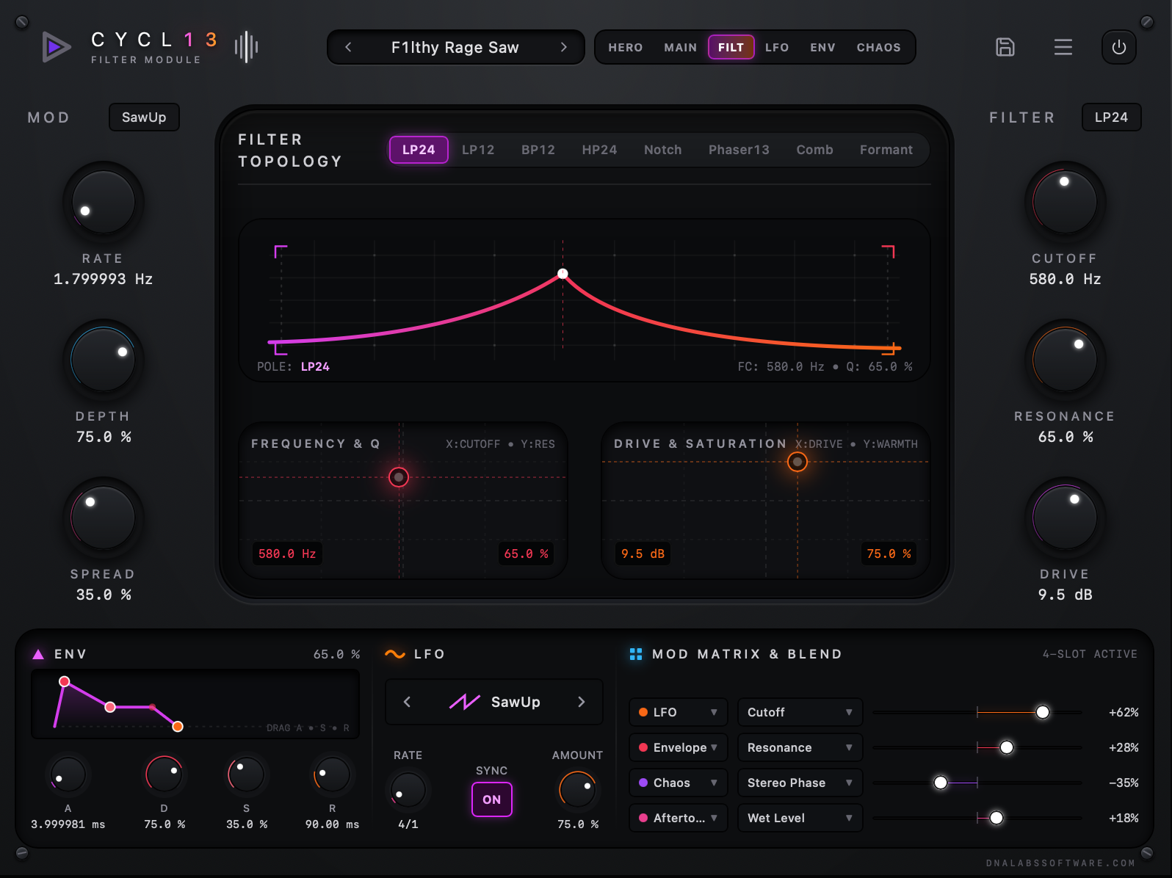Go to the previous preset arrow
Screen dimensions: 1172x878
349,48
